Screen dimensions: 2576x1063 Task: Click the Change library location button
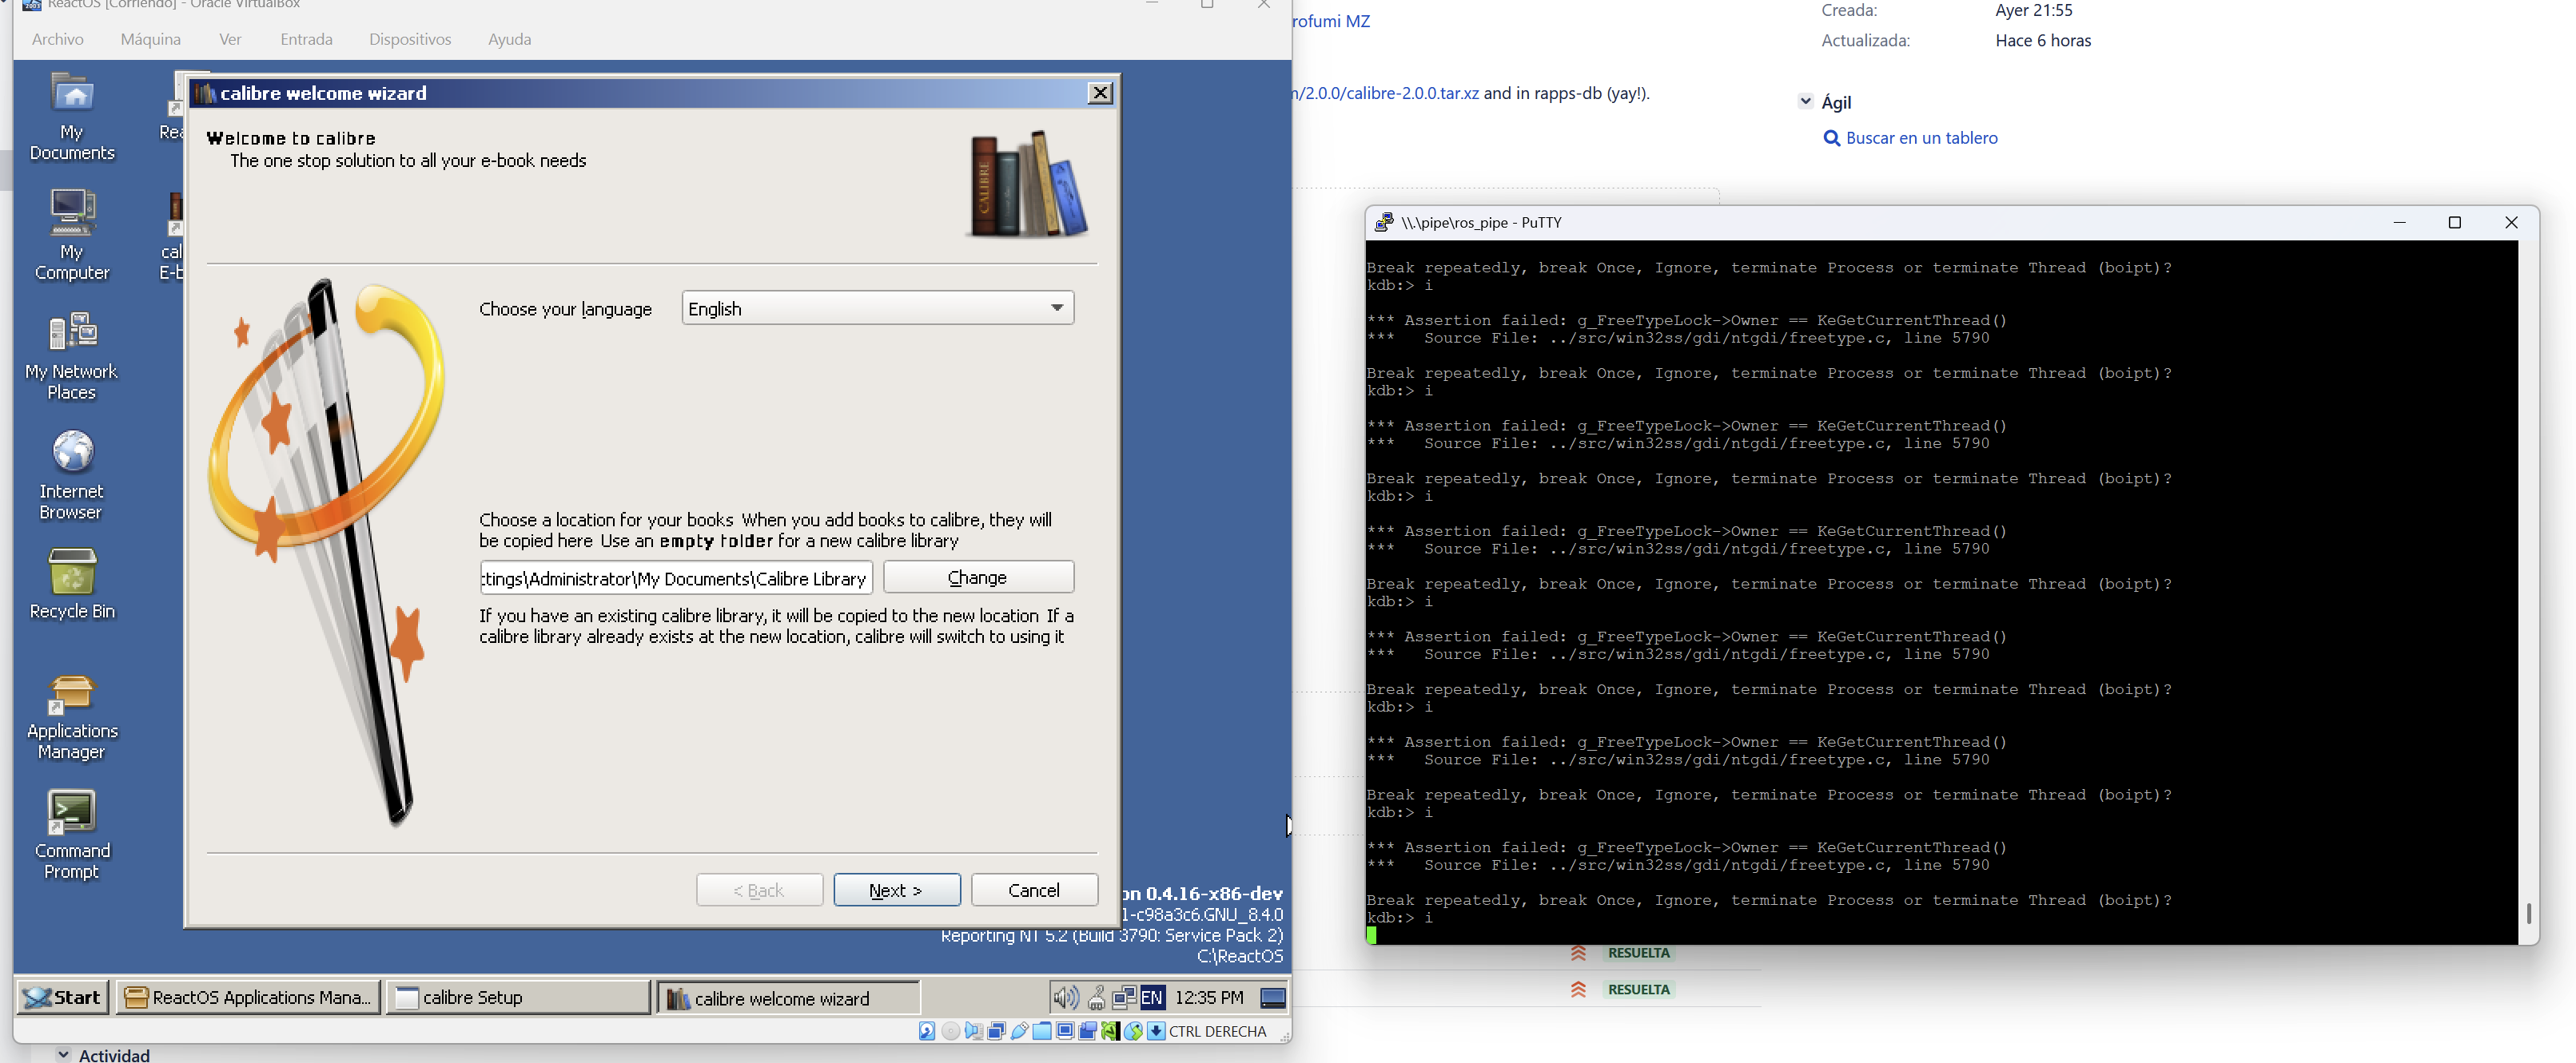point(977,577)
